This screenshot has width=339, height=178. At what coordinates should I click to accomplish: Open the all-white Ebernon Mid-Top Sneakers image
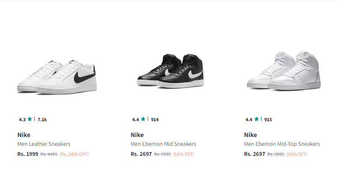point(284,71)
